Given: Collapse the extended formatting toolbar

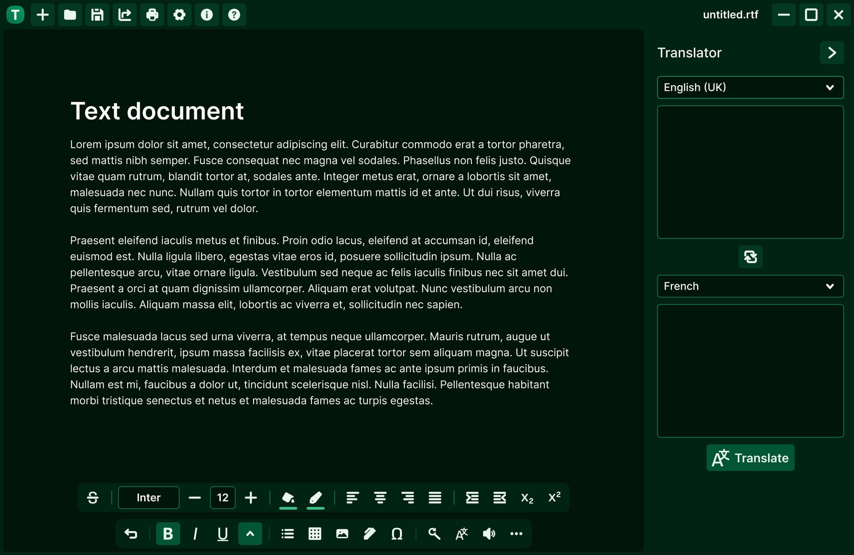Looking at the screenshot, I should pyautogui.click(x=250, y=534).
